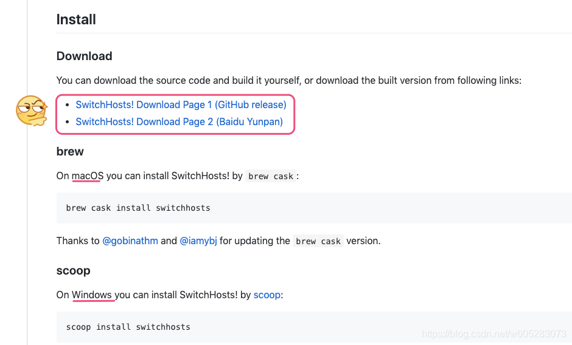Click the word Windows in scoop section

click(91, 295)
